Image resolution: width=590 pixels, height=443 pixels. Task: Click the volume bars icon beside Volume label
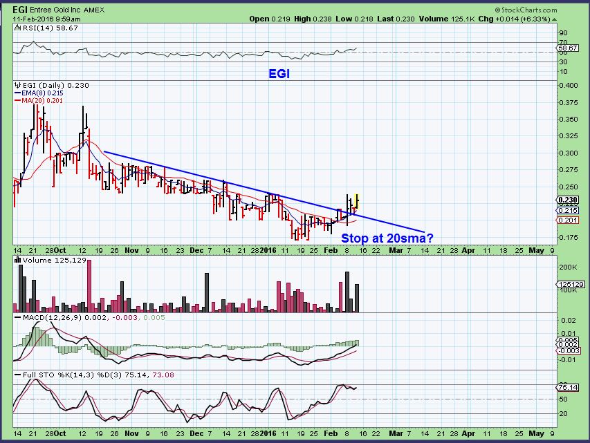[17, 260]
